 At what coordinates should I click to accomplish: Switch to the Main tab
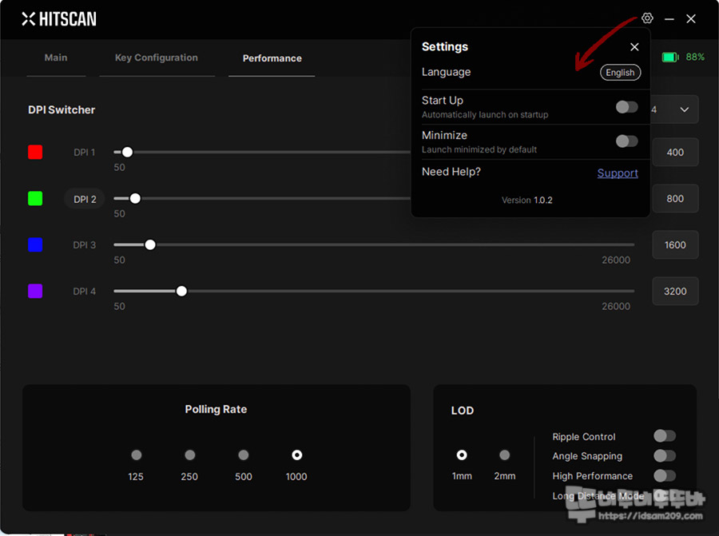[56, 58]
